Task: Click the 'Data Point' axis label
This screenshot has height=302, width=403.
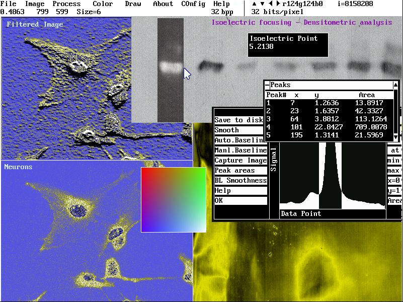Action: [x=301, y=213]
